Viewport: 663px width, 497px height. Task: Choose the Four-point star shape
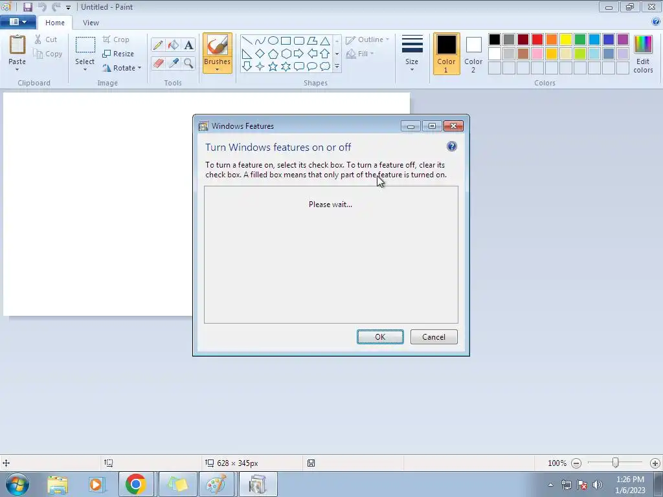click(x=260, y=67)
